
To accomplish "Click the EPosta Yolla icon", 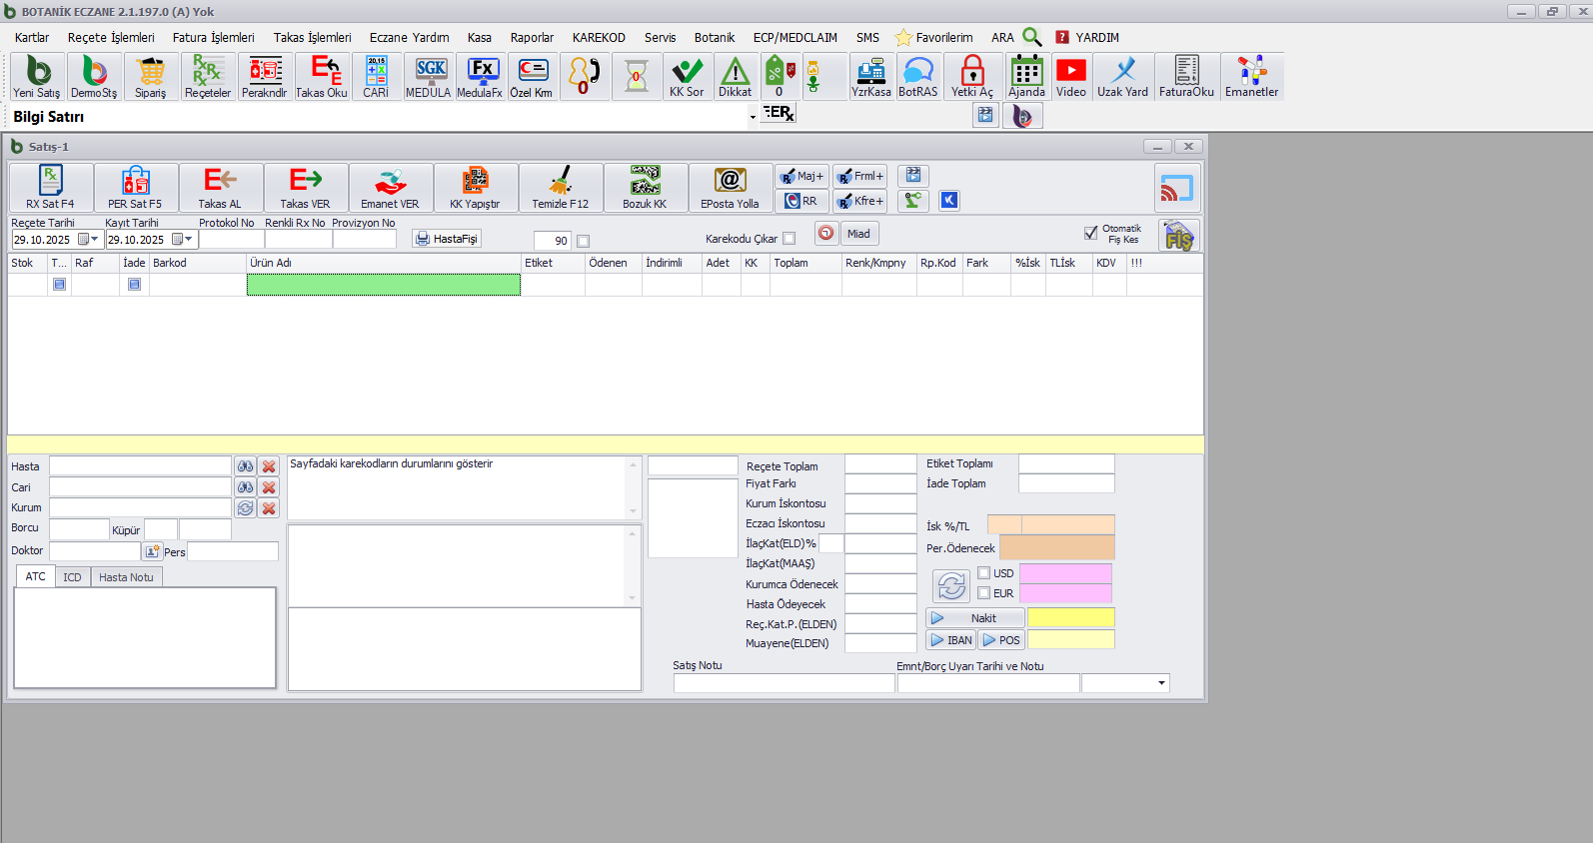I will (x=730, y=188).
